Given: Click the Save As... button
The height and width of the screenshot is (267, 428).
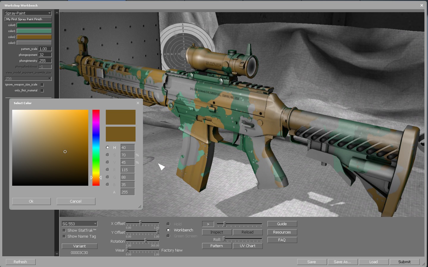Looking at the screenshot, I should [x=342, y=262].
